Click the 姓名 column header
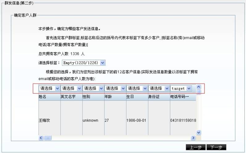246x153 pixels. [x=49, y=97]
